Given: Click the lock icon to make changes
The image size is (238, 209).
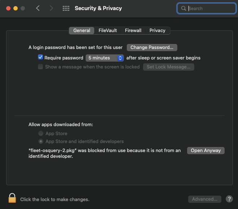Looking at the screenshot, I should pyautogui.click(x=12, y=198).
